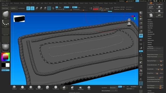166x93 pixels.
Task: Select the Move brush in bottom shelf
Action: (x=64, y=88)
